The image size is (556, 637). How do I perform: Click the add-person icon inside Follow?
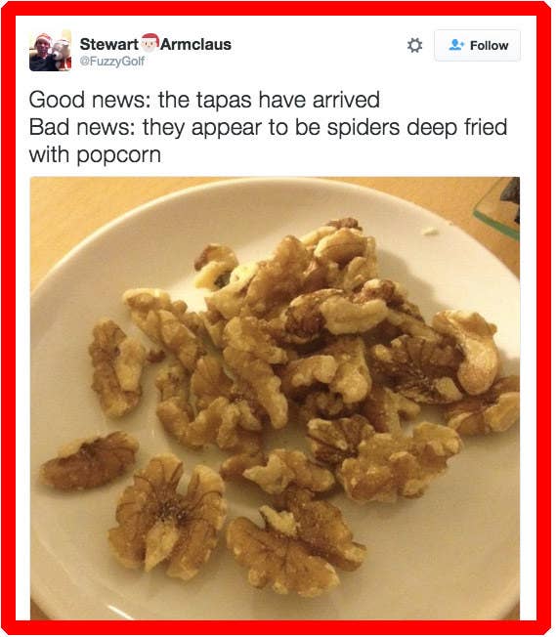(x=456, y=45)
